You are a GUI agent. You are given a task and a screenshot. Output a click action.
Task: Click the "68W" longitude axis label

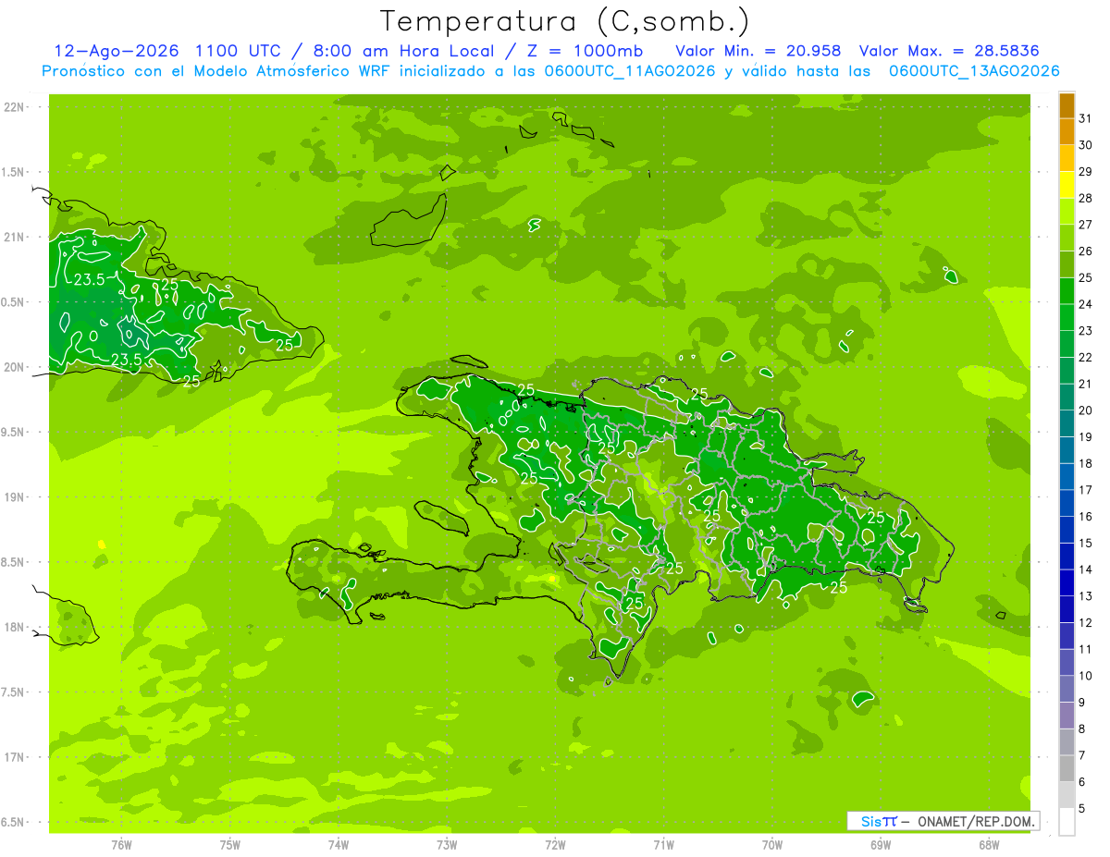click(989, 844)
